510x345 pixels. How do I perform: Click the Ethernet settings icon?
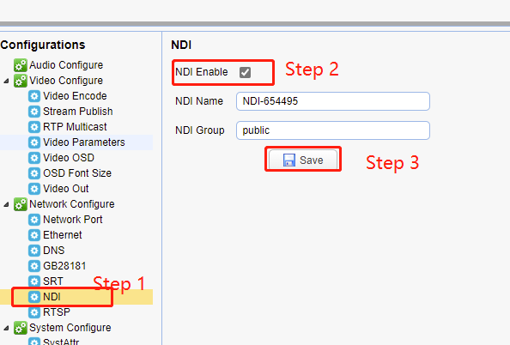34,235
